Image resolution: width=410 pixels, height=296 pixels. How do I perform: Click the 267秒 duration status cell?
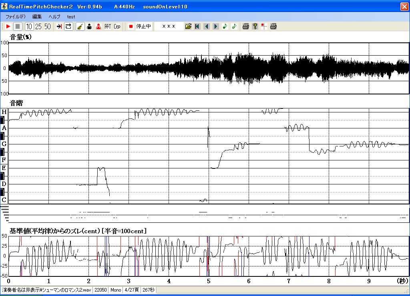(149, 290)
